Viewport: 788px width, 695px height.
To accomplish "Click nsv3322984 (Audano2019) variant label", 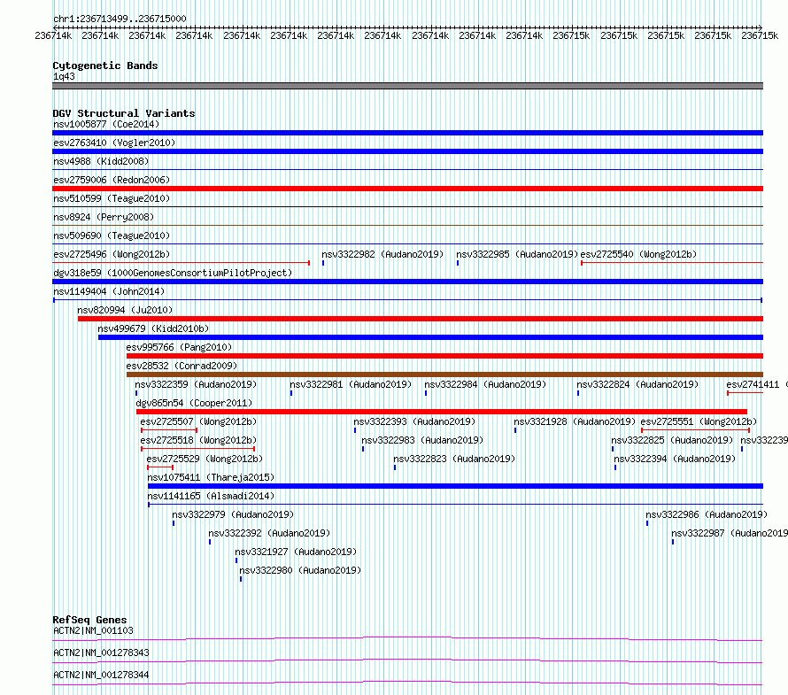I will coord(485,384).
